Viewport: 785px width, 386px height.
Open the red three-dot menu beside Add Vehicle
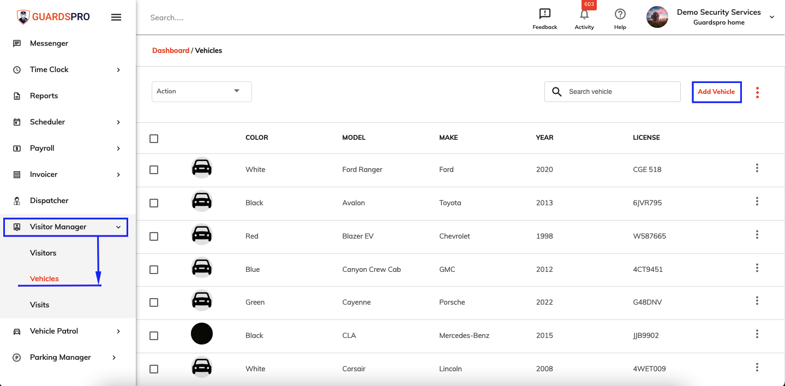(x=757, y=92)
